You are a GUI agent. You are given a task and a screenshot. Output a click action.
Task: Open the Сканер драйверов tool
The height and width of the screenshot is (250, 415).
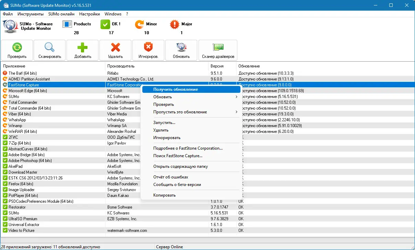[x=218, y=50]
